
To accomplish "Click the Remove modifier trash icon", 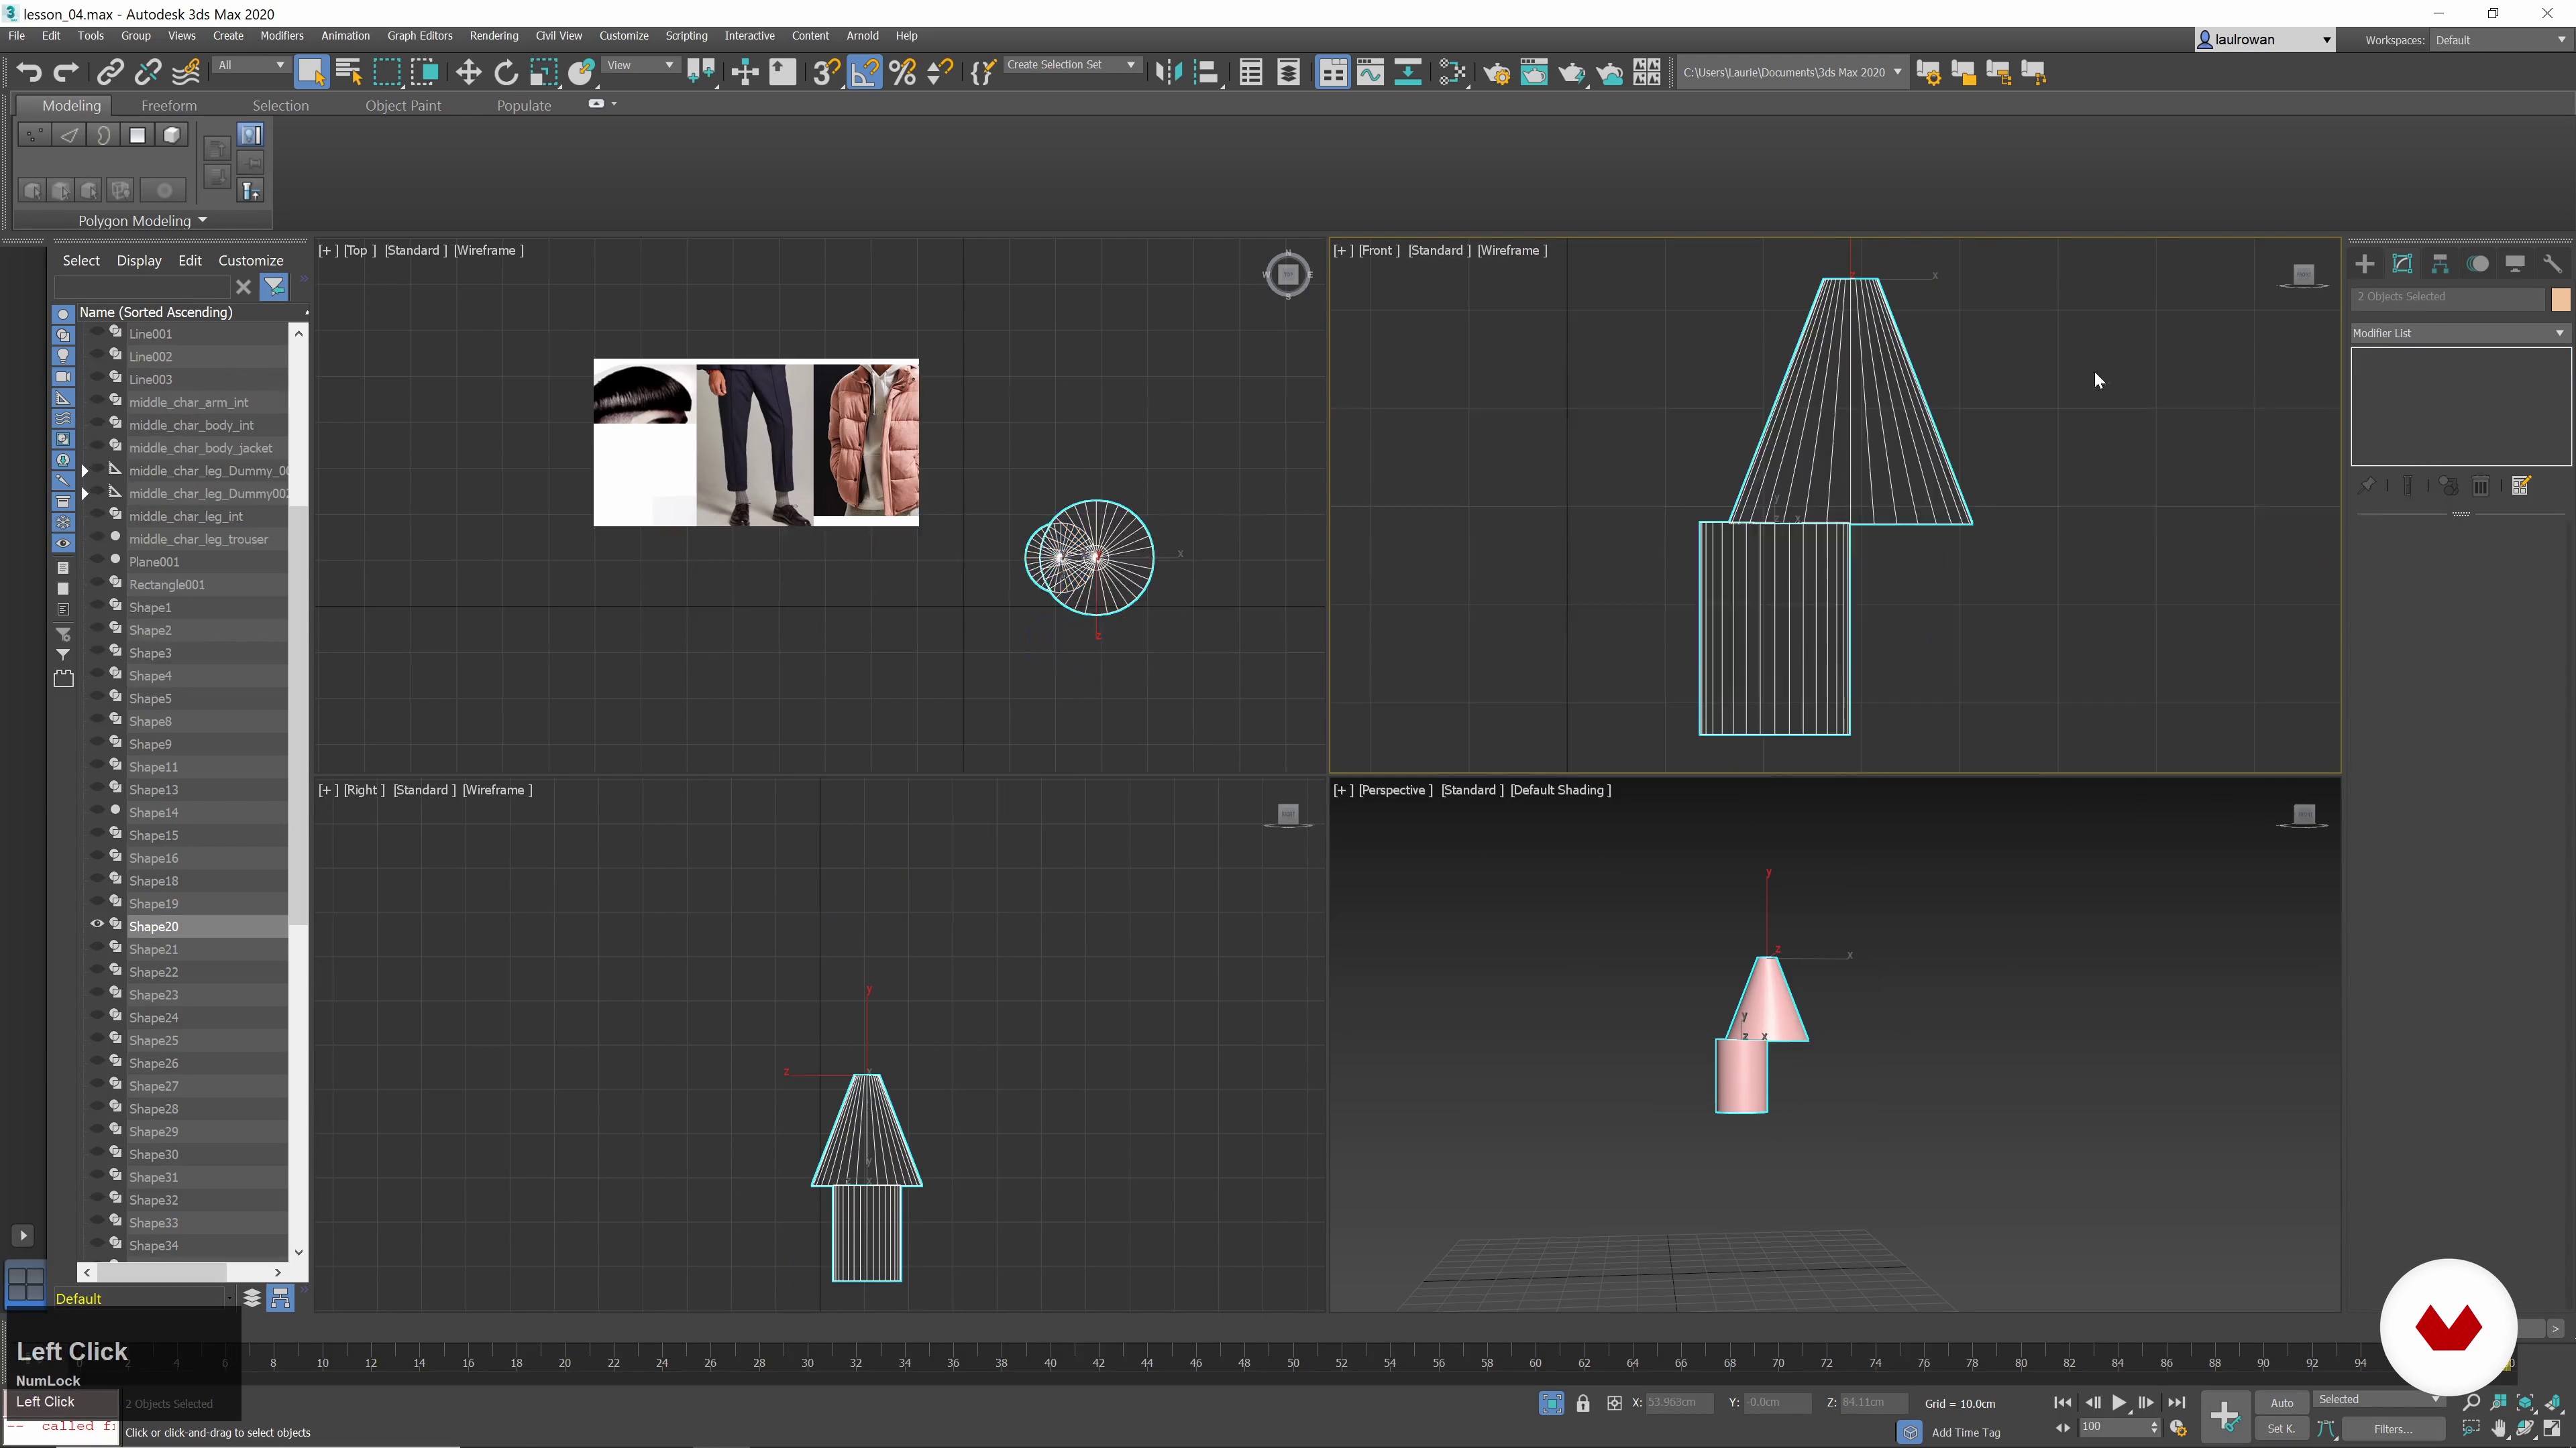I will [2481, 485].
